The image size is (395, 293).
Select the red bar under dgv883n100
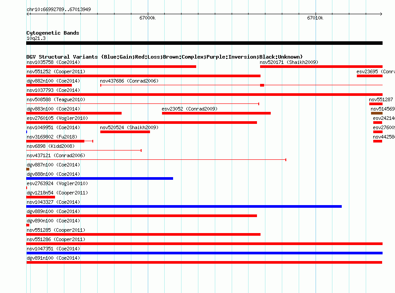(74, 113)
